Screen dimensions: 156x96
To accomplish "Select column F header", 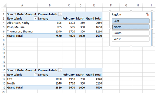I will (x=111, y=5).
